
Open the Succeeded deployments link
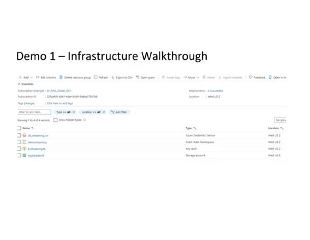point(215,90)
